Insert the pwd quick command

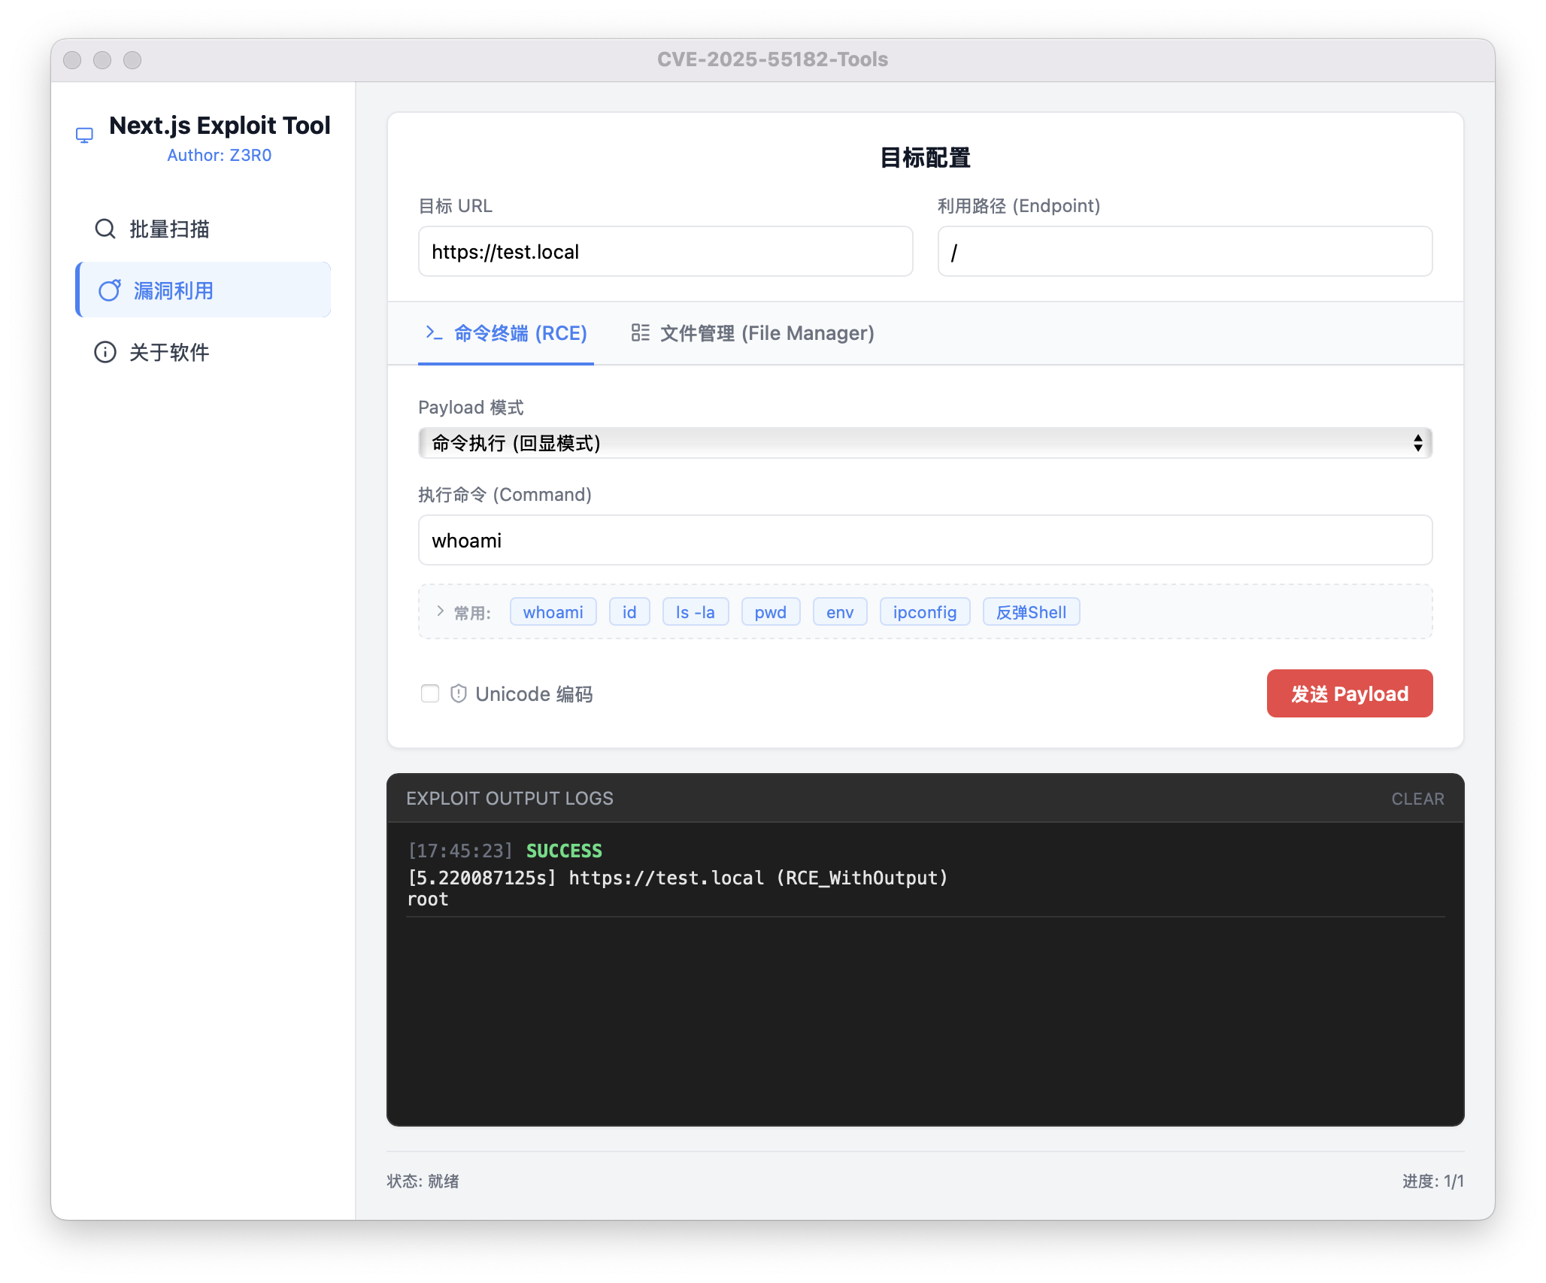tap(771, 612)
